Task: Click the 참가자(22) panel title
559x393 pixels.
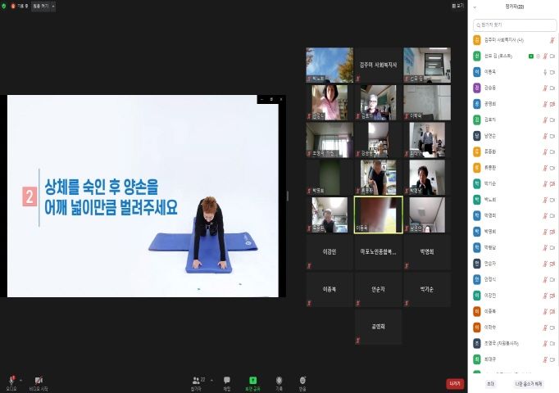Action: (515, 7)
